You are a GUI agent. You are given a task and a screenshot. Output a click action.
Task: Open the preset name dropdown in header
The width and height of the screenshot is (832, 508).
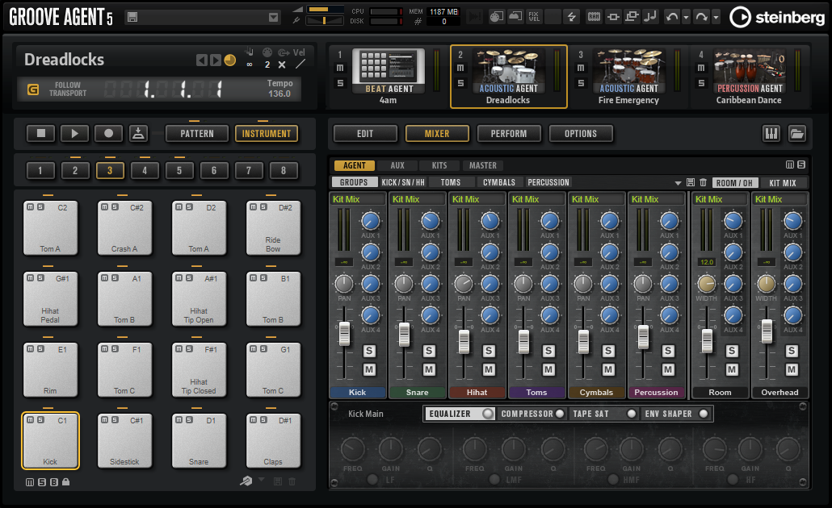(x=273, y=18)
